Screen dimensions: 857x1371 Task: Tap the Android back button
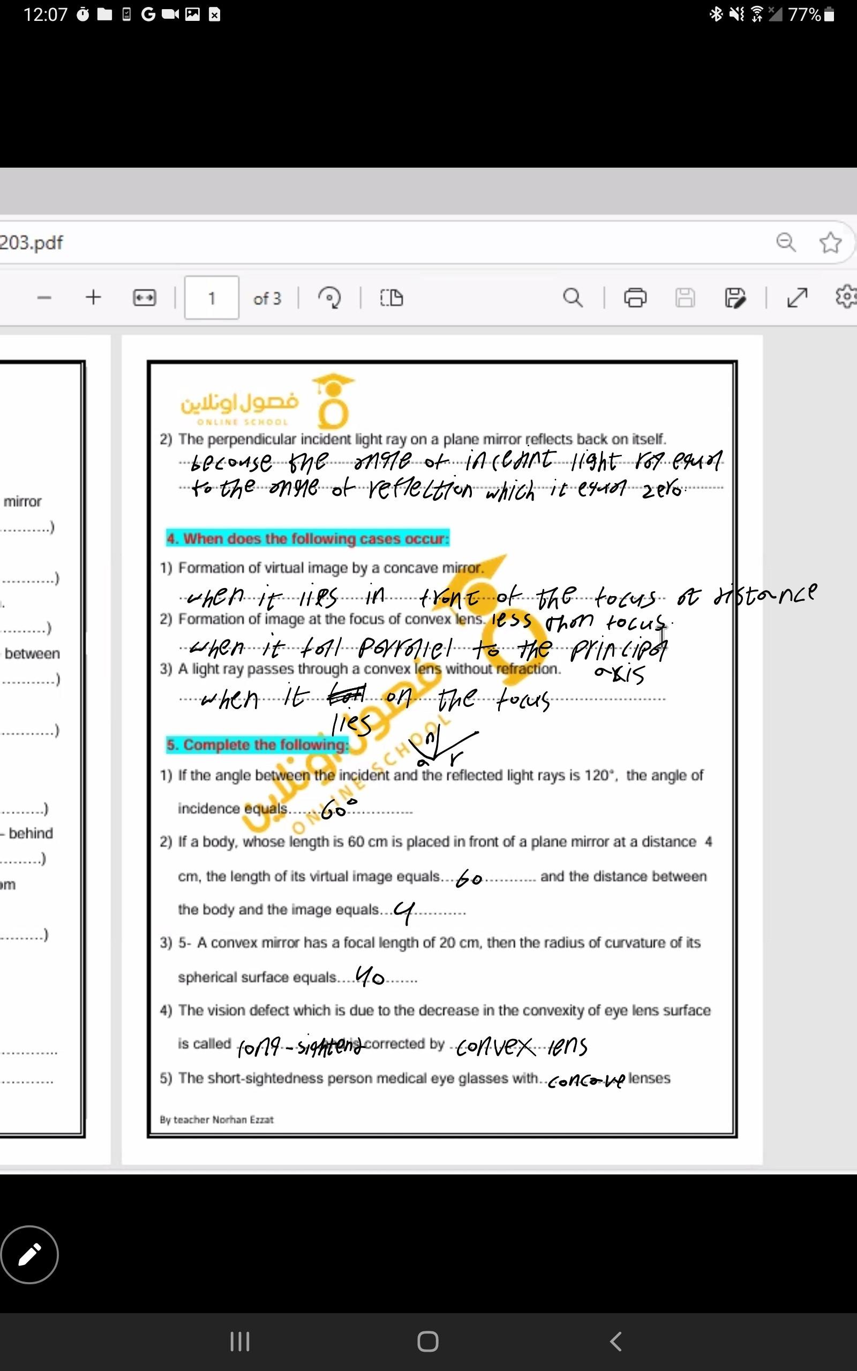pos(616,1341)
